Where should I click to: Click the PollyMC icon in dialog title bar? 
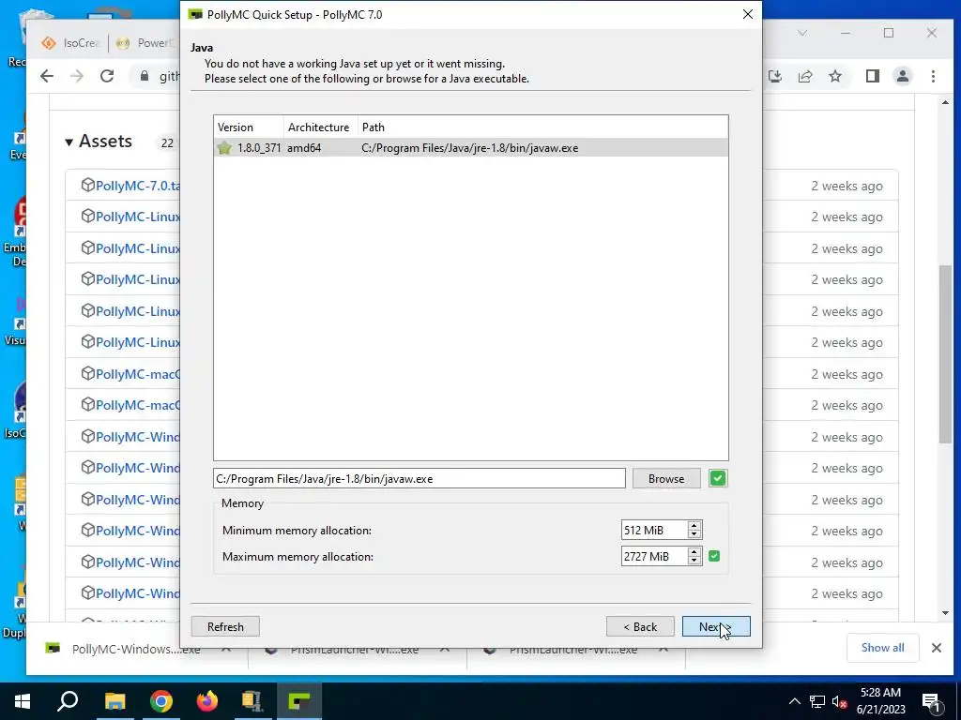coord(195,14)
